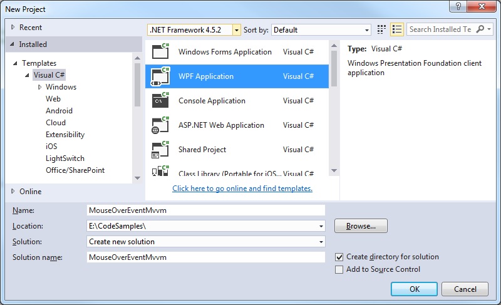The width and height of the screenshot is (501, 305).
Task: Select the Android template category
Action: [59, 110]
